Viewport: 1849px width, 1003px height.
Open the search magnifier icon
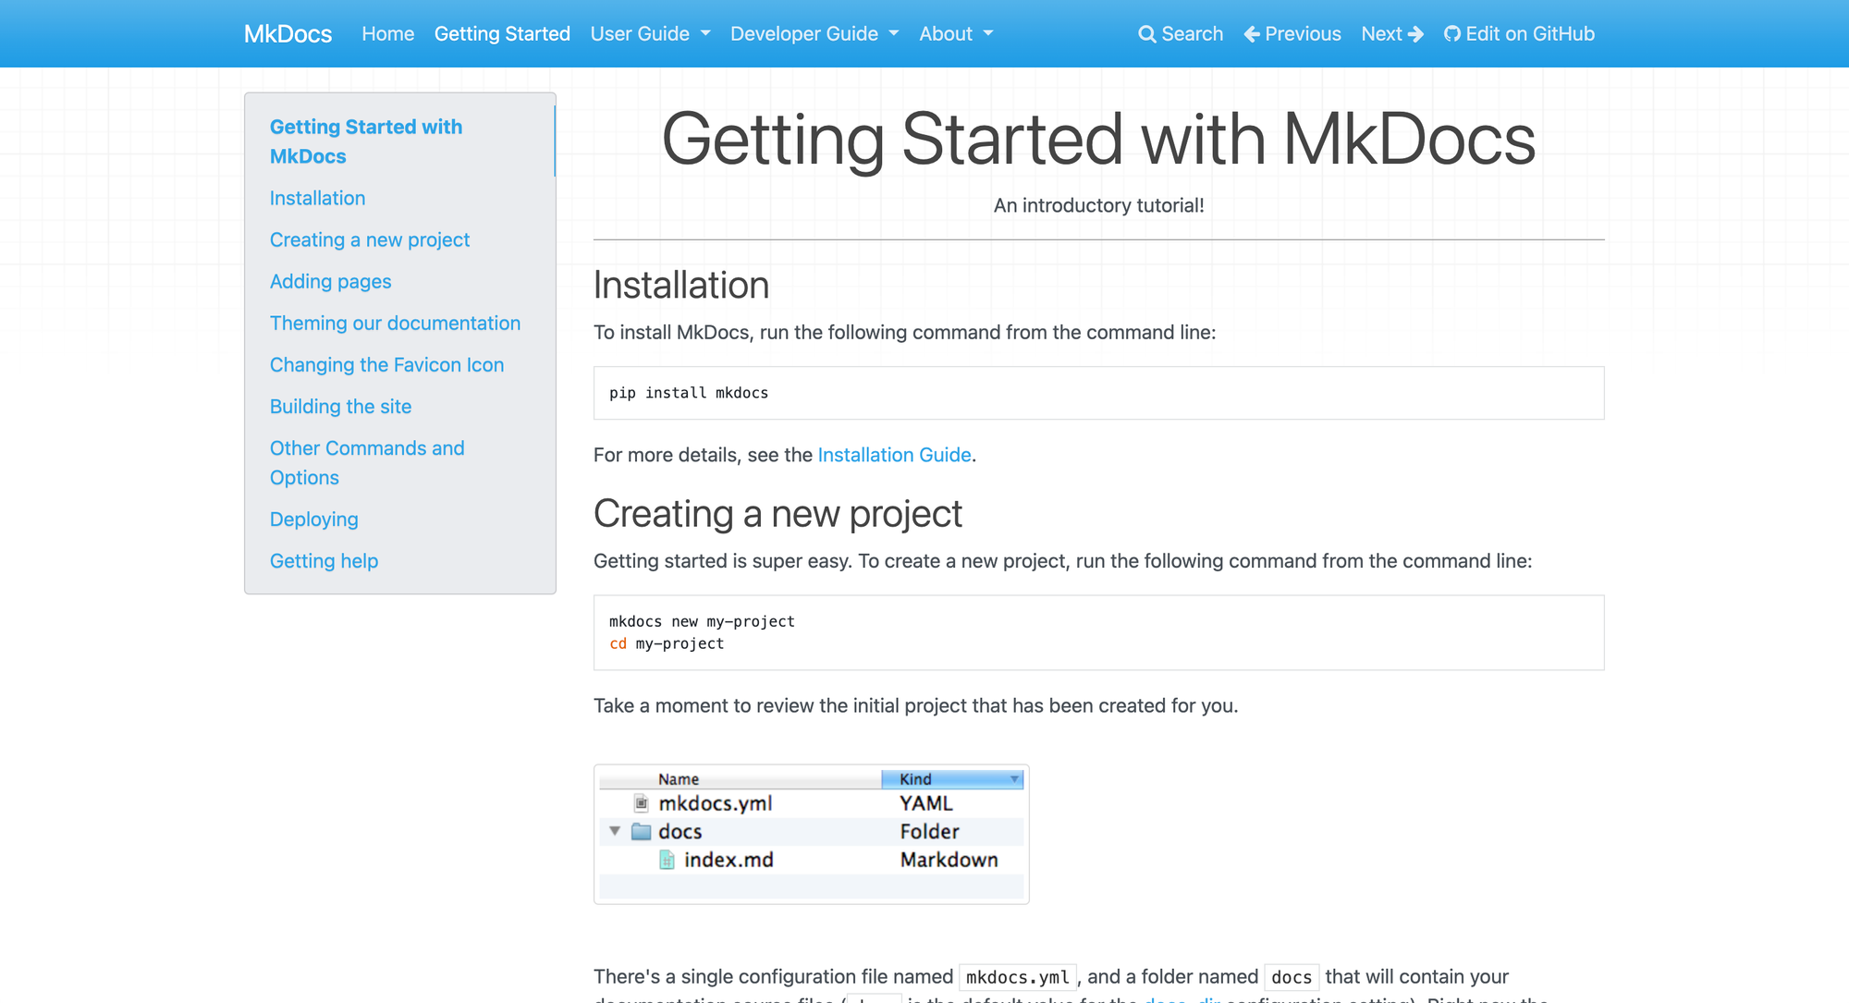click(1146, 33)
